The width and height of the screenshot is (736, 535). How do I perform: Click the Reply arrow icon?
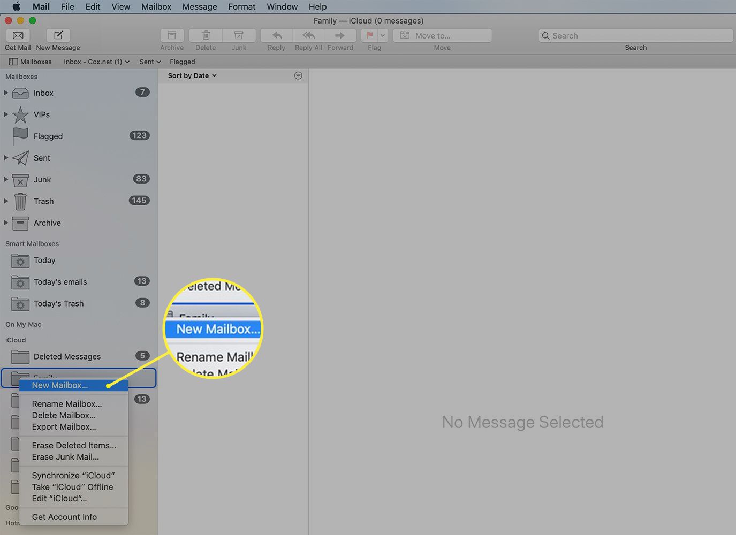[277, 35]
